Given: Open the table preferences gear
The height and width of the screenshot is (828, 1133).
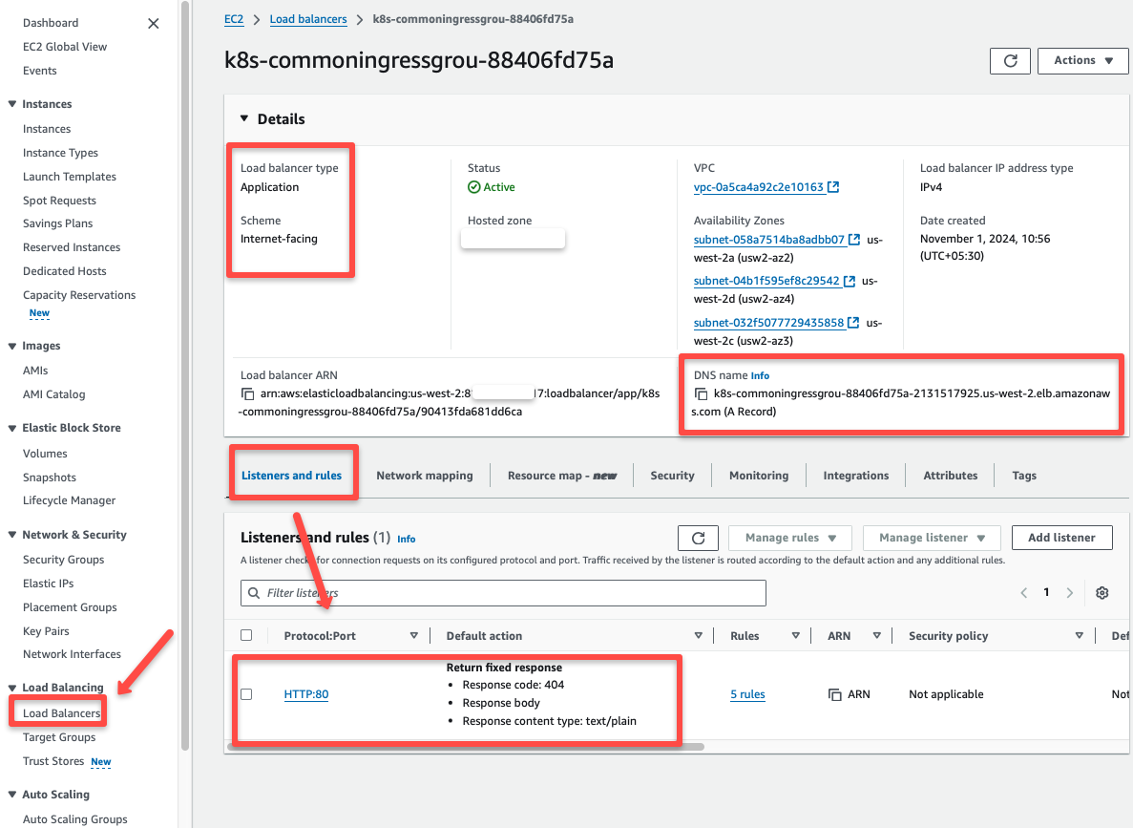Looking at the screenshot, I should 1102,592.
